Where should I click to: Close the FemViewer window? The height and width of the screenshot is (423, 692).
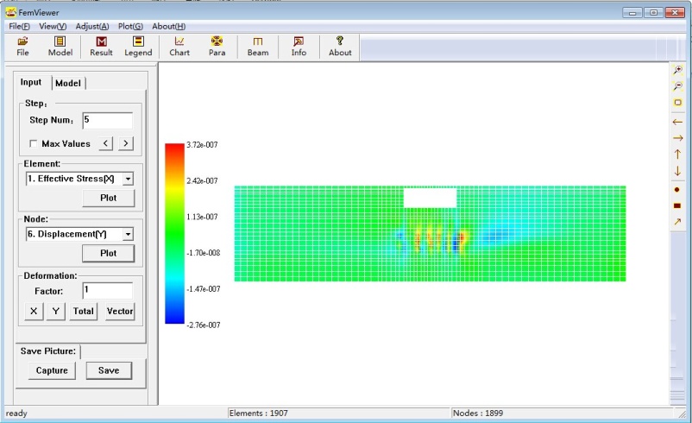[675, 13]
